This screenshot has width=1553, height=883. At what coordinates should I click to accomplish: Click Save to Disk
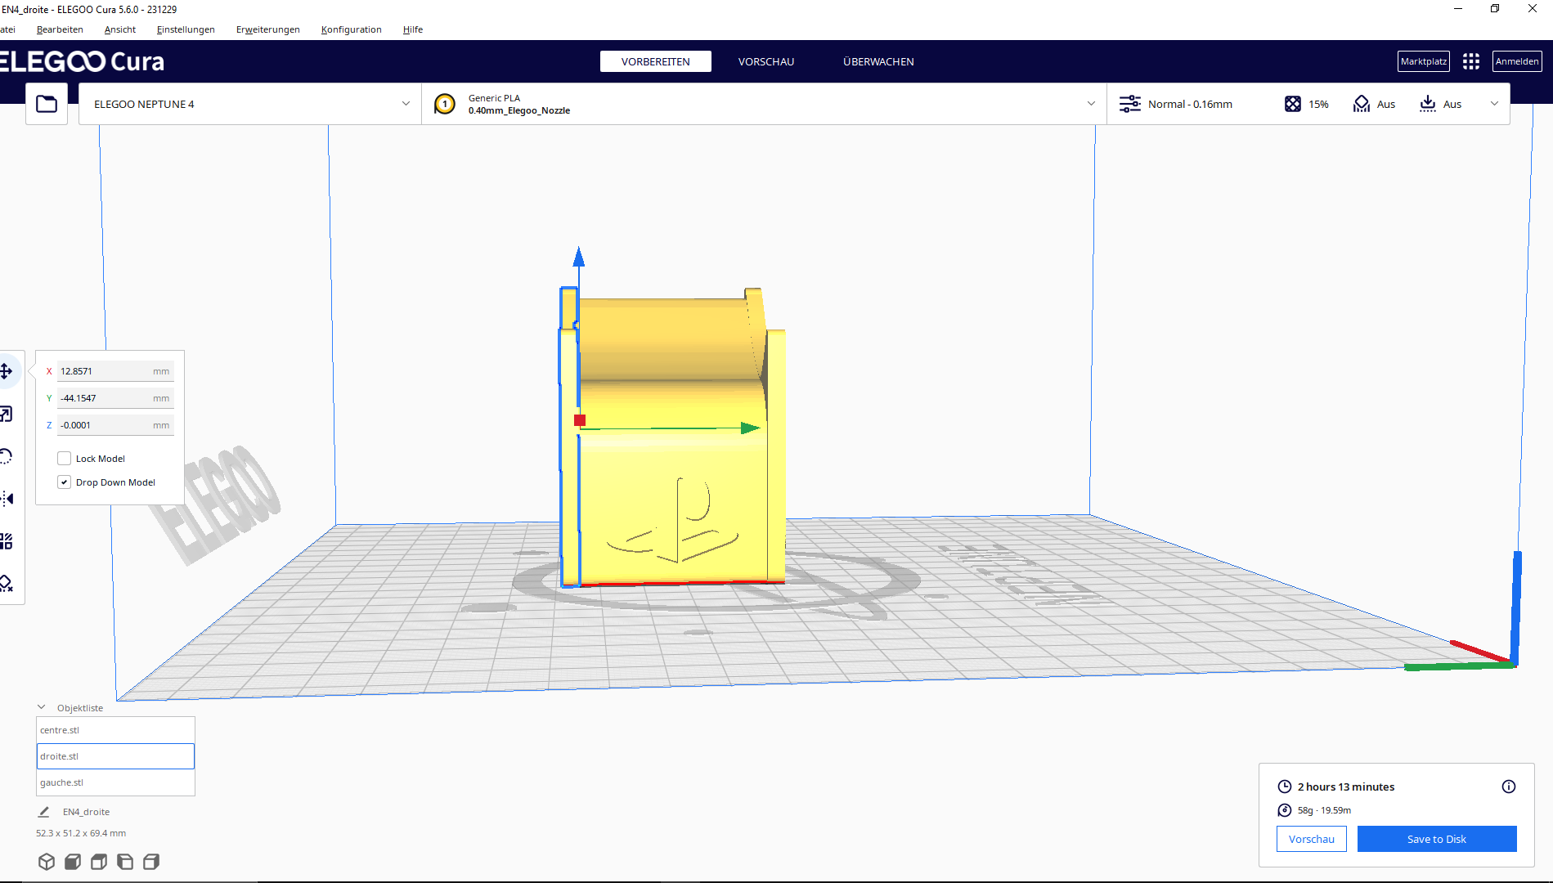pyautogui.click(x=1437, y=839)
